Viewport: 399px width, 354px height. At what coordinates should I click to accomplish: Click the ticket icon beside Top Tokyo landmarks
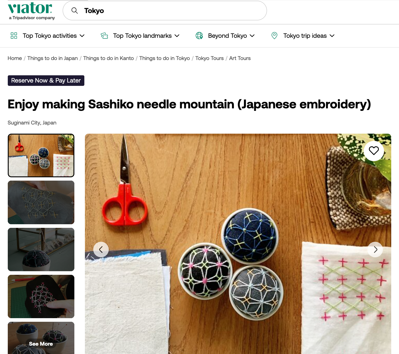click(104, 36)
